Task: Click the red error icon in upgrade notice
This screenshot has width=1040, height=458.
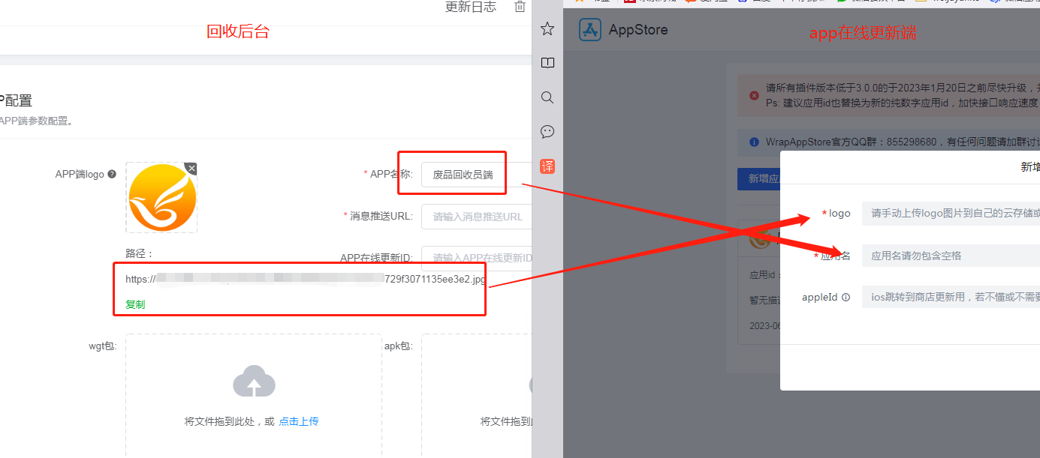Action: [754, 96]
